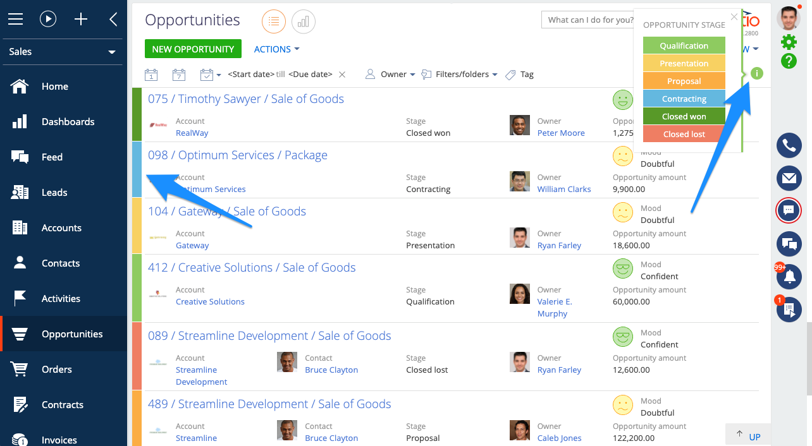This screenshot has height=446, width=812.
Task: Open the hamburger navigation menu
Action: click(16, 19)
